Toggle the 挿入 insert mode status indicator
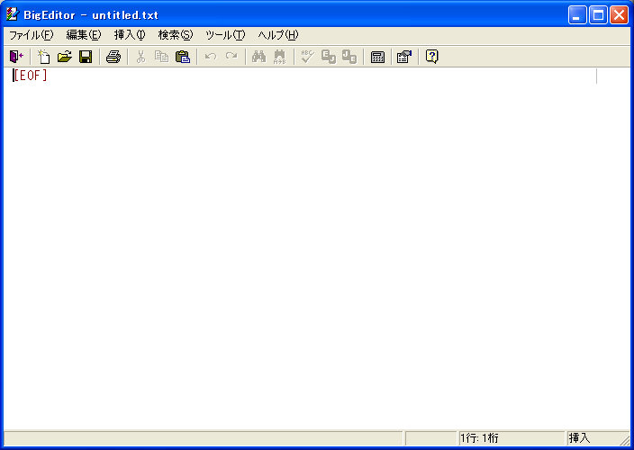The height and width of the screenshot is (450, 634). (x=579, y=438)
